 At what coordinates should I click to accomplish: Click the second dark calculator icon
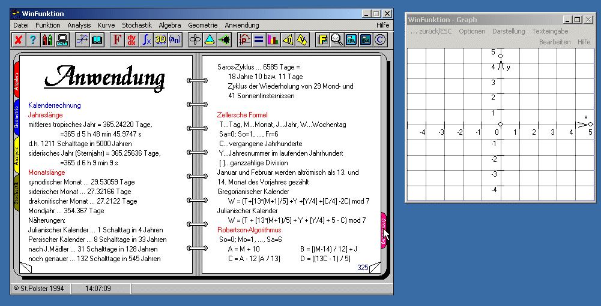point(366,40)
